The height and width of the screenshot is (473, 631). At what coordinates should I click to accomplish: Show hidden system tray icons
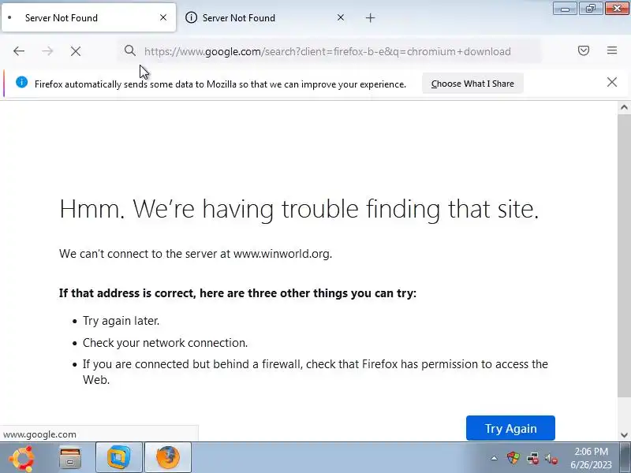[x=494, y=458]
